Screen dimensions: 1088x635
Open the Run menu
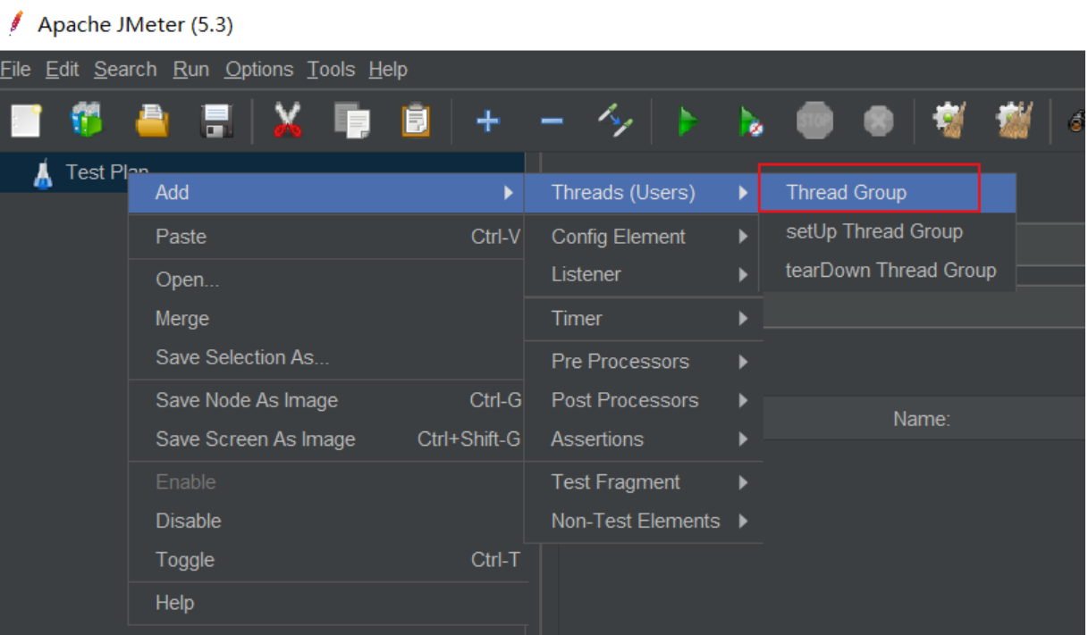(x=191, y=69)
